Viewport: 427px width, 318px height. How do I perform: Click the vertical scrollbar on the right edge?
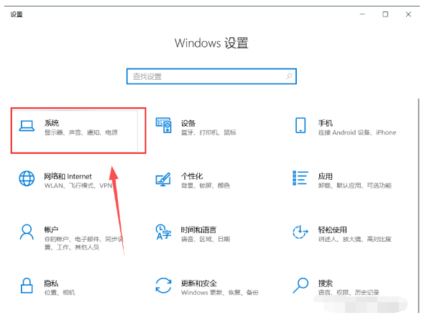point(418,206)
